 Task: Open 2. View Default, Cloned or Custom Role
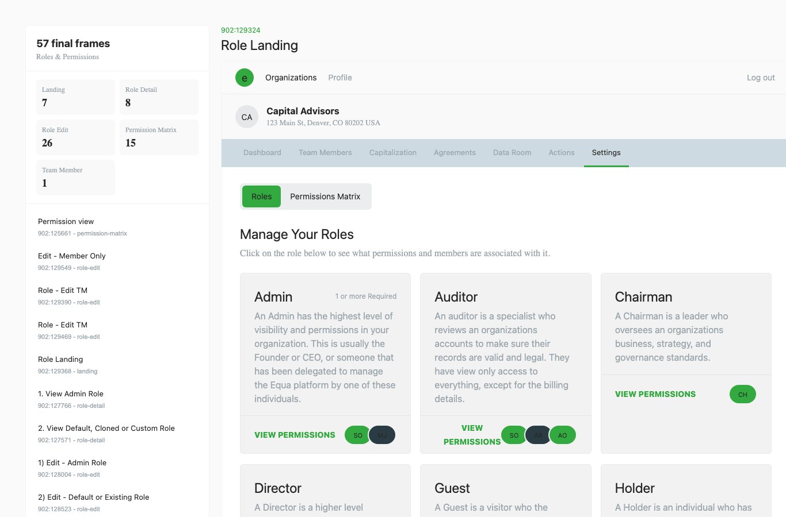click(117, 434)
